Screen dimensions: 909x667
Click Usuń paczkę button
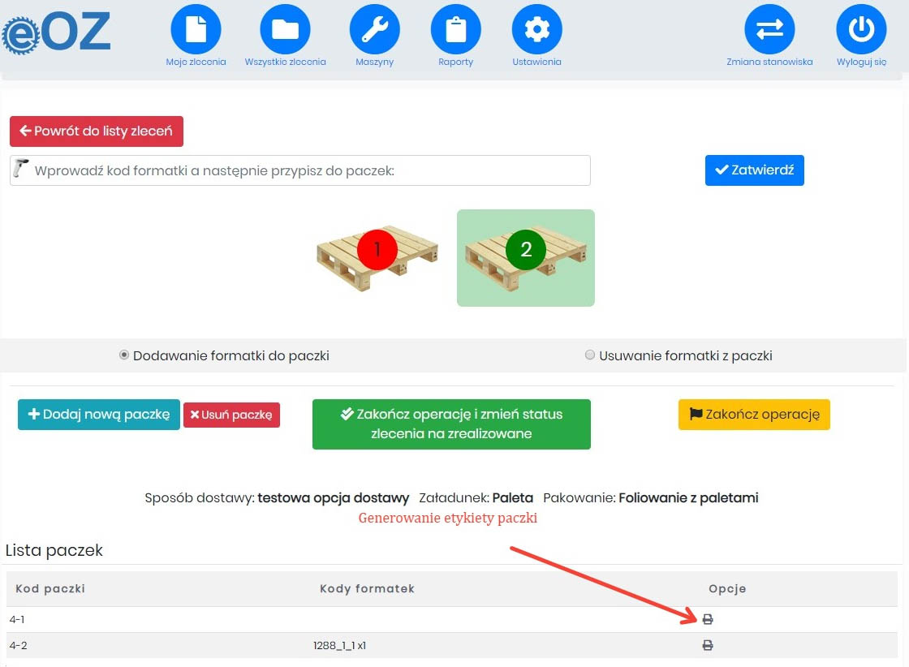click(x=231, y=415)
